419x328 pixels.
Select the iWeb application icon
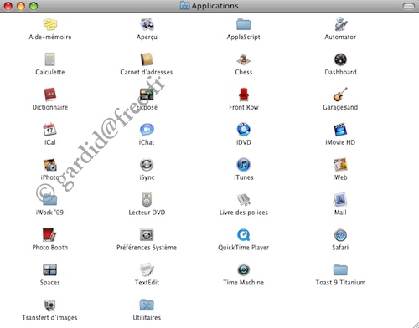[340, 165]
